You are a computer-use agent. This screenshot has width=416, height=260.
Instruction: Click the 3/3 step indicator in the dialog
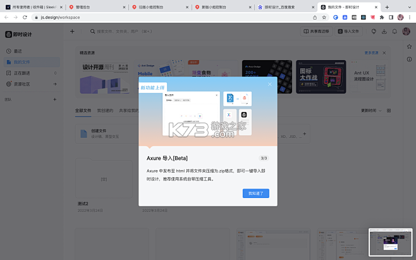click(x=264, y=158)
